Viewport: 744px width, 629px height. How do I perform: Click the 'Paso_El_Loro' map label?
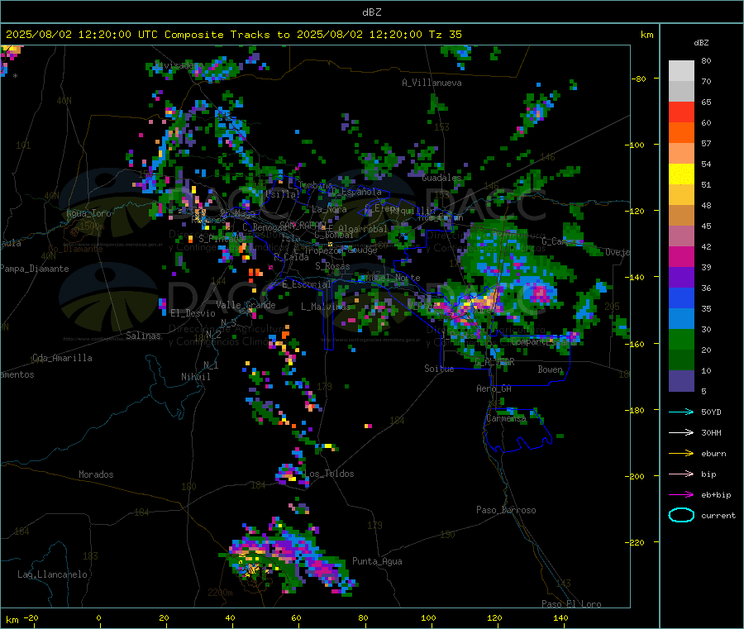(571, 604)
